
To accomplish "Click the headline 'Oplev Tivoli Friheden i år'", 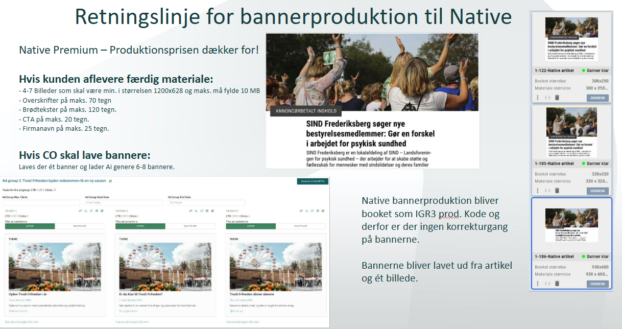I will tap(27, 294).
